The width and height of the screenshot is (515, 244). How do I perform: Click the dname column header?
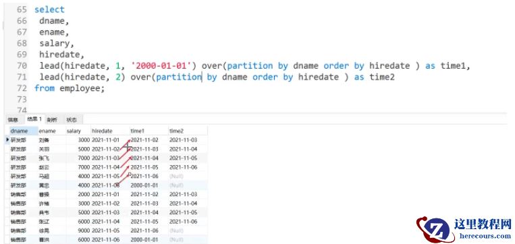(24, 131)
